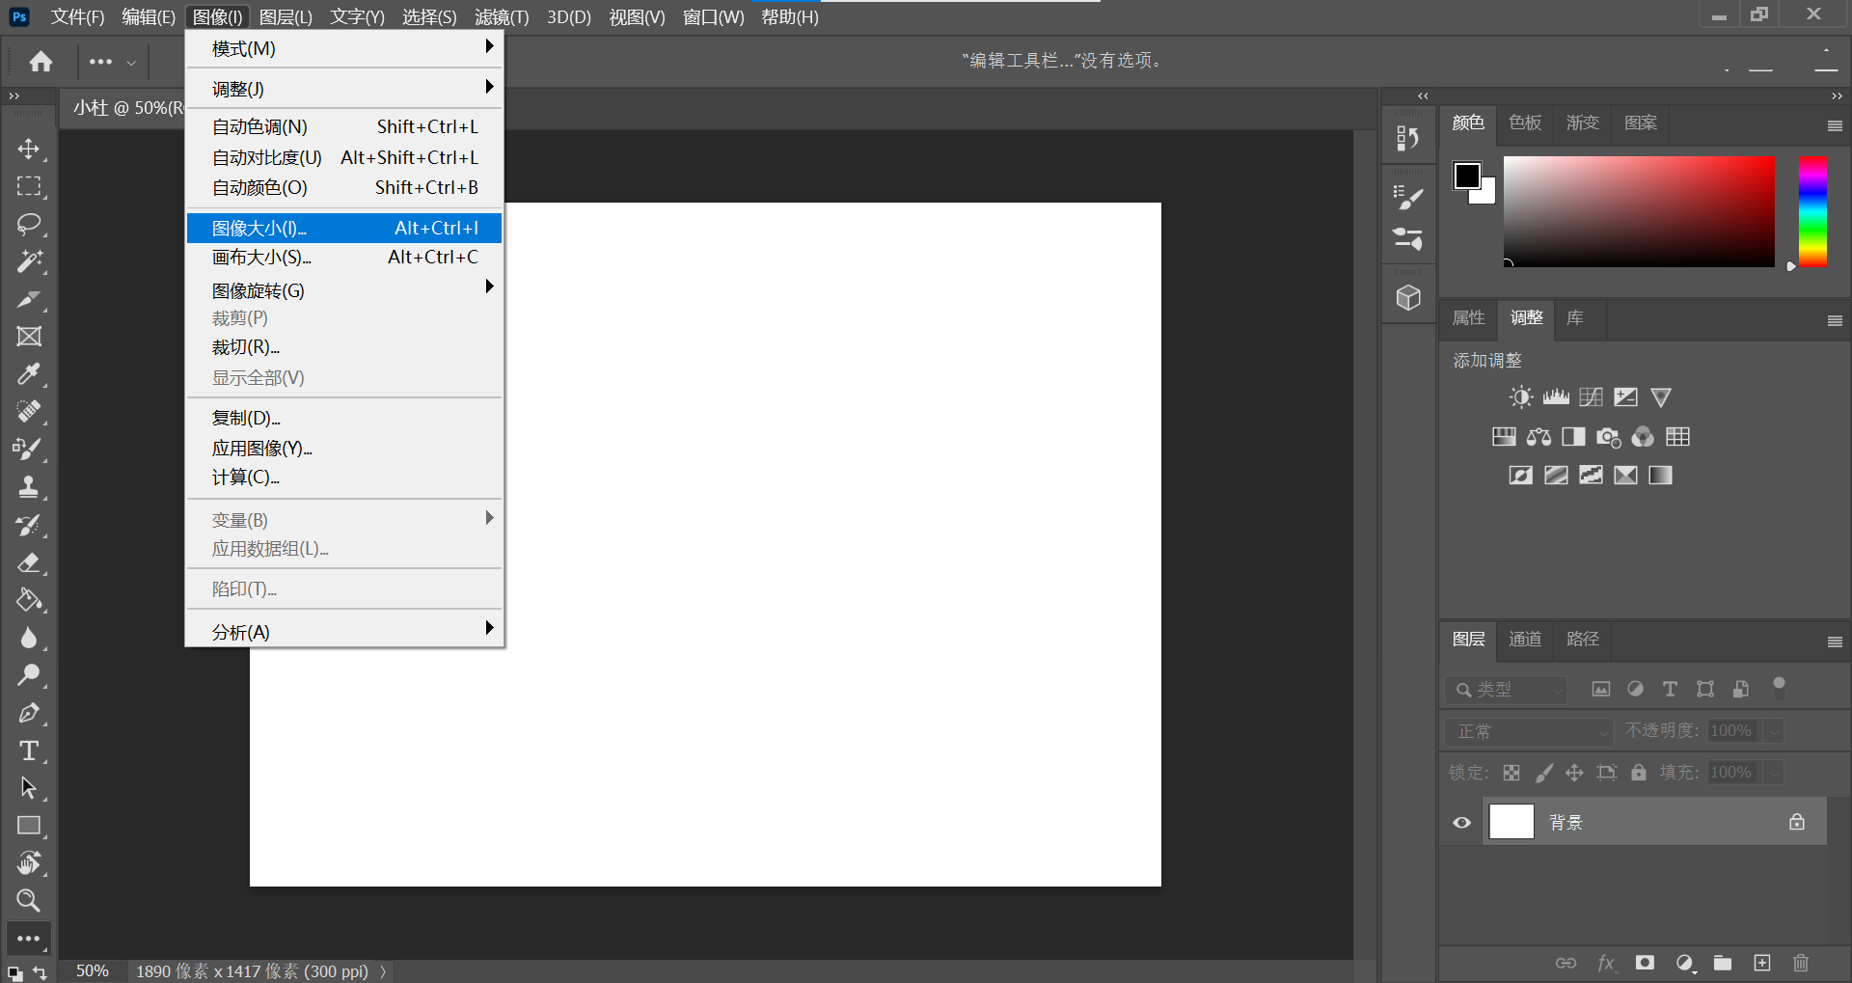This screenshot has width=1852, height=983.
Task: Select the Zoom tool
Action: coord(29,901)
